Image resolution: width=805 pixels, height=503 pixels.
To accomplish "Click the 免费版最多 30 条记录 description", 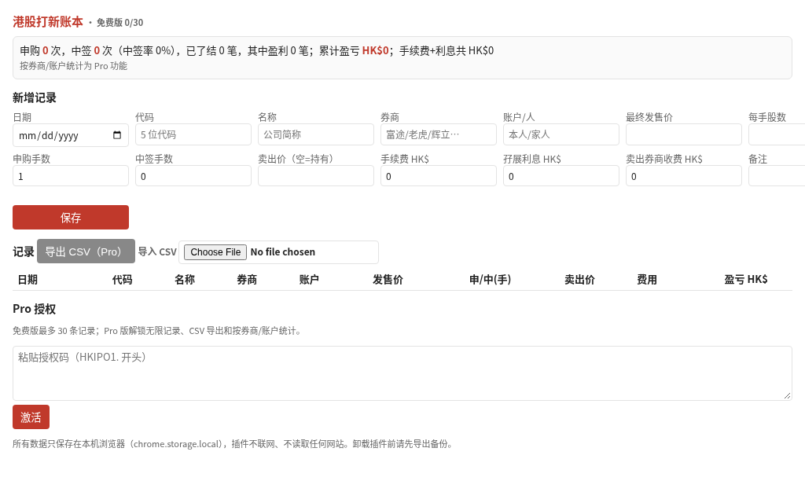I will (x=157, y=331).
